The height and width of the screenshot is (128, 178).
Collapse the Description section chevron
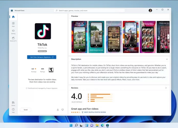(167, 59)
